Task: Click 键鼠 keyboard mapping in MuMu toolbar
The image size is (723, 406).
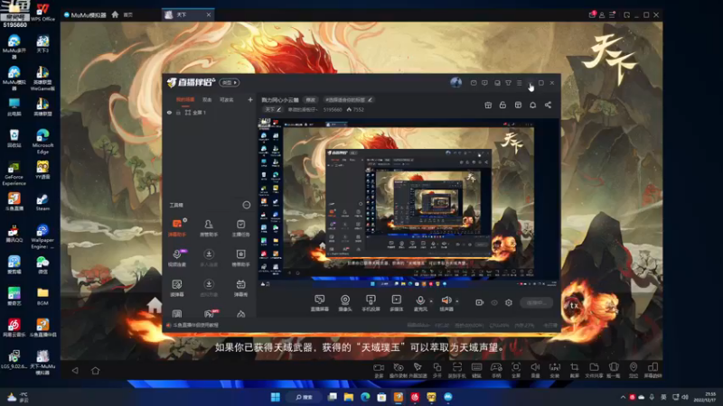Action: coord(477,370)
